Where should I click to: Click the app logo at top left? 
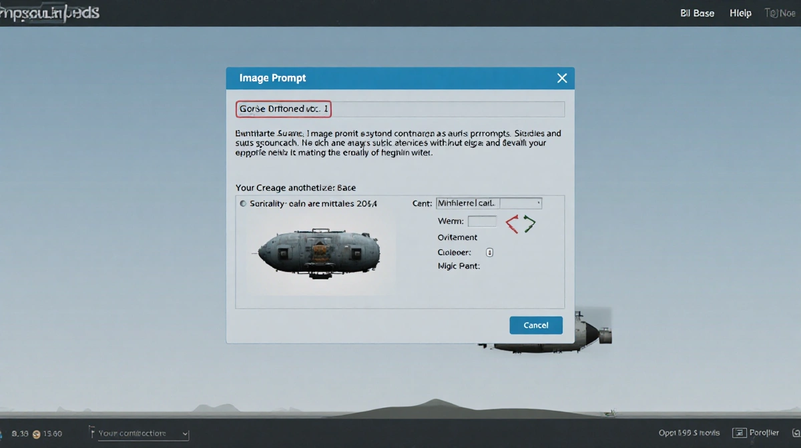[50, 11]
